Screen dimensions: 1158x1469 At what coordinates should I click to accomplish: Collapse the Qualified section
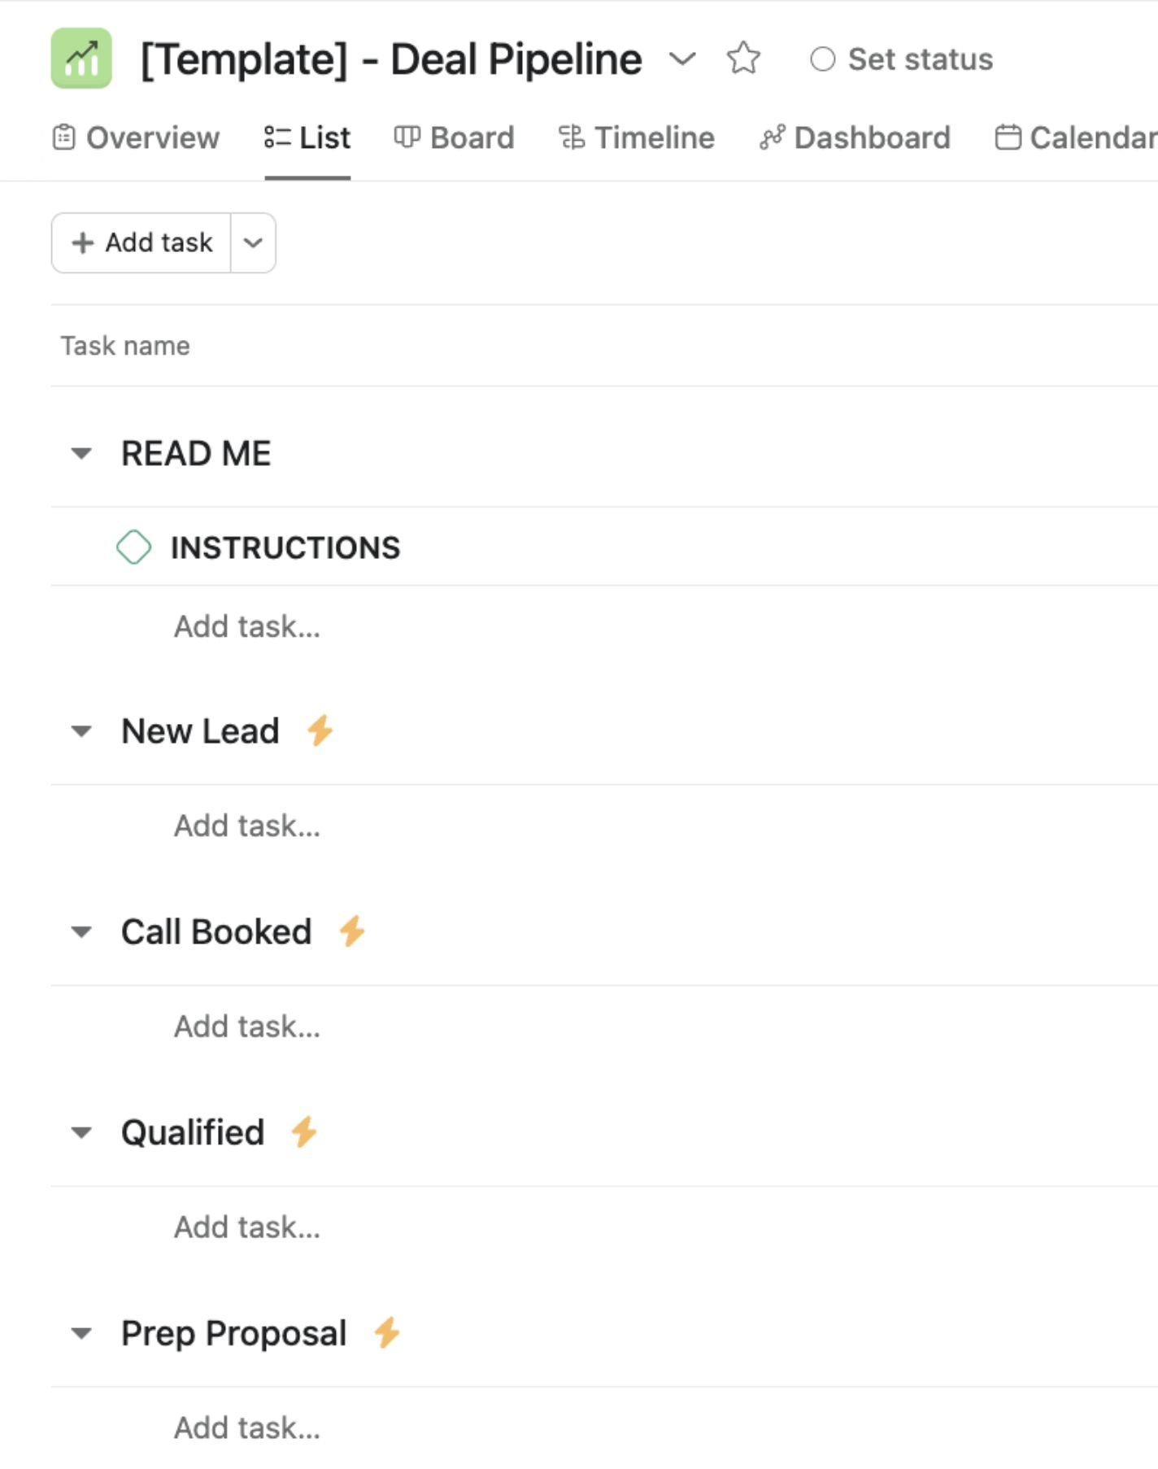click(x=81, y=1132)
